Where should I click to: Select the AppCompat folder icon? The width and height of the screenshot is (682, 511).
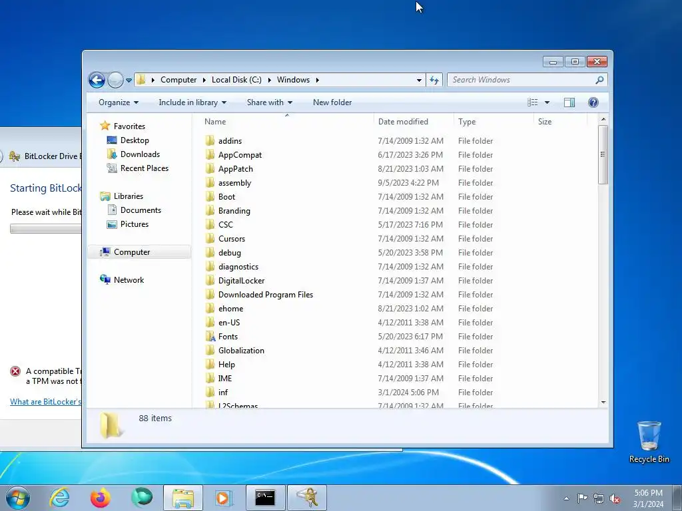[x=210, y=154]
